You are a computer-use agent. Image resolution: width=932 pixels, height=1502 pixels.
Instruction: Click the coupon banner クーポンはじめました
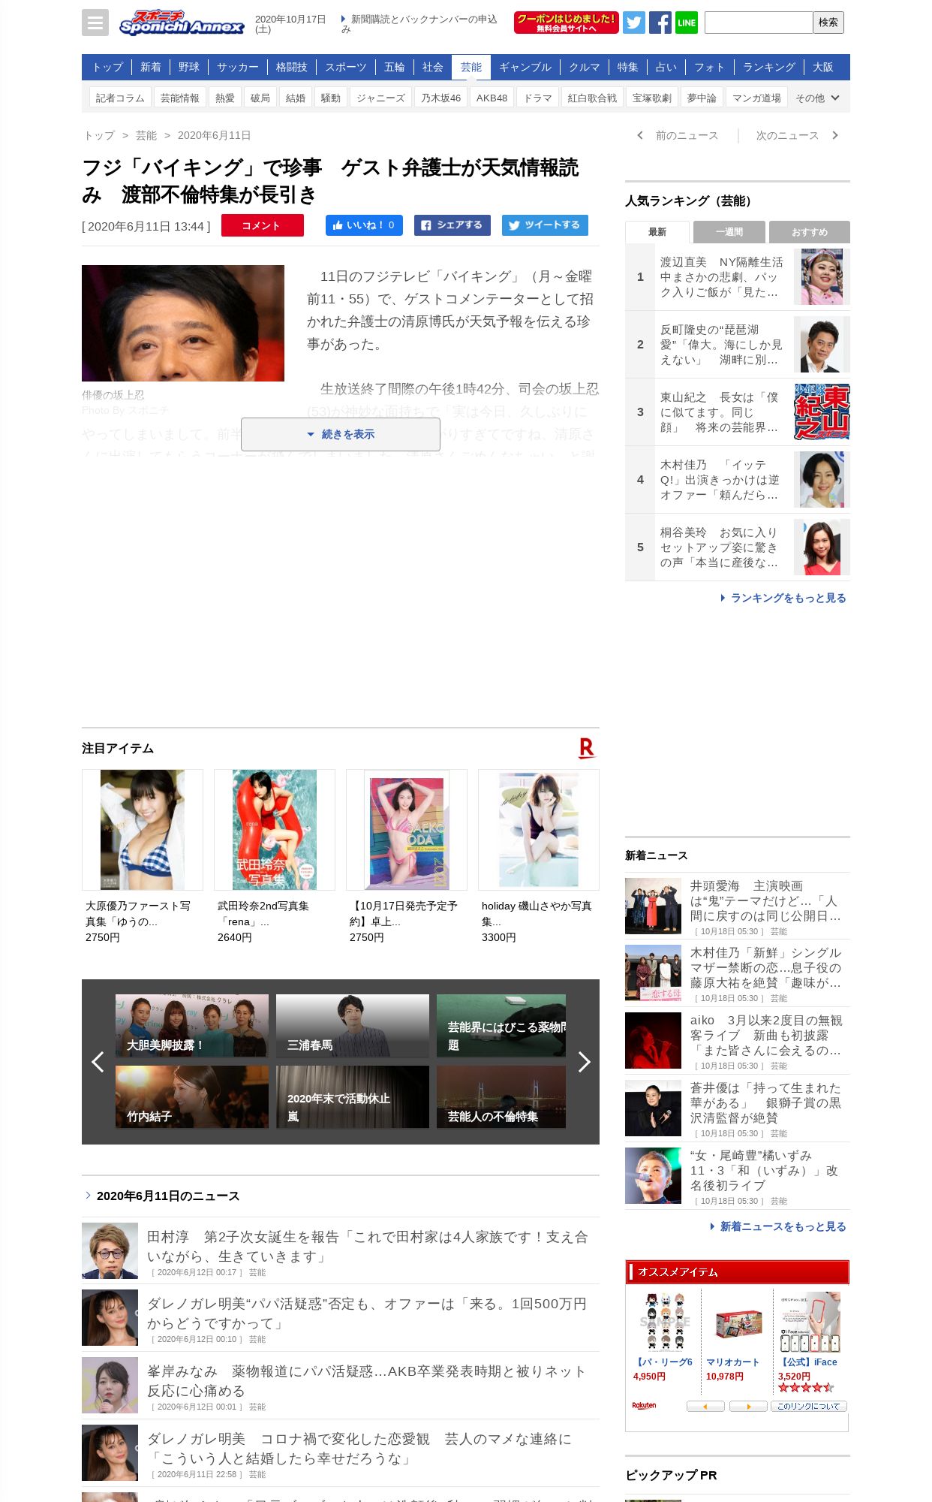[567, 23]
